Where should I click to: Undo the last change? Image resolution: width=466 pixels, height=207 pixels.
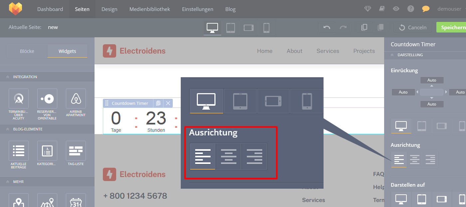(327, 27)
